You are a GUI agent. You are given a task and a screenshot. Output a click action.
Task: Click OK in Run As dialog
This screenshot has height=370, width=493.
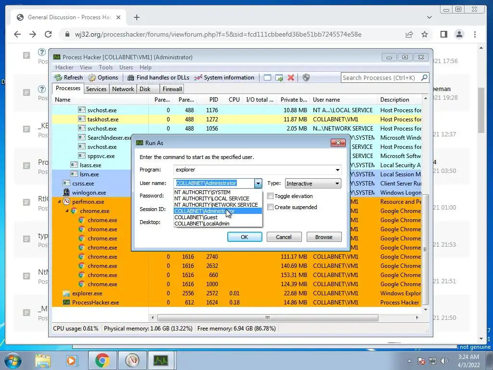coord(245,237)
